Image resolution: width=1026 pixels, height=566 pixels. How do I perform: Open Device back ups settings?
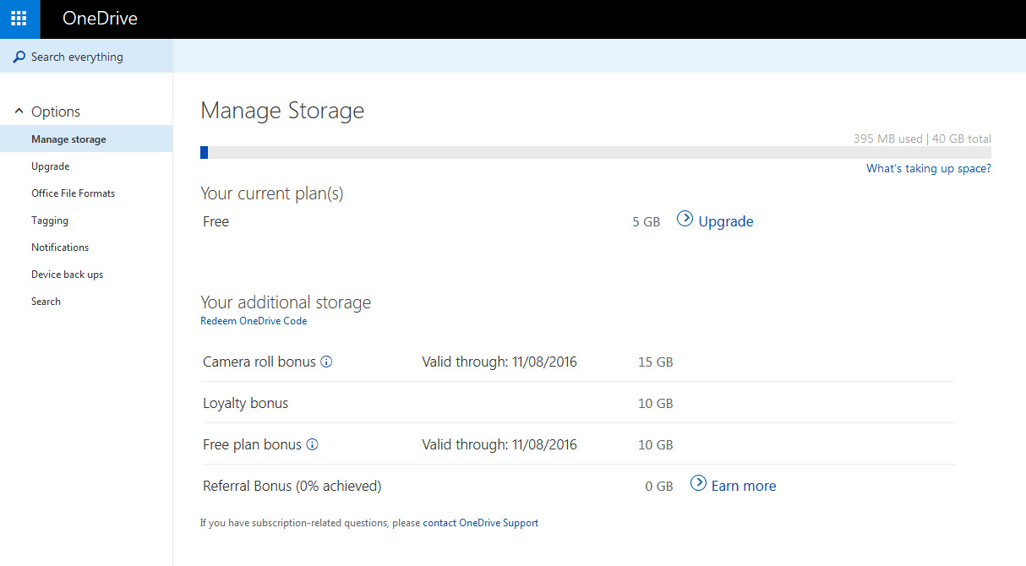(67, 275)
